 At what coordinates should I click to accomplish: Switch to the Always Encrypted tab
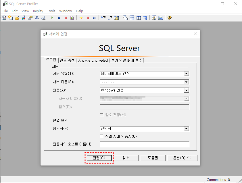pyautogui.click(x=93, y=60)
